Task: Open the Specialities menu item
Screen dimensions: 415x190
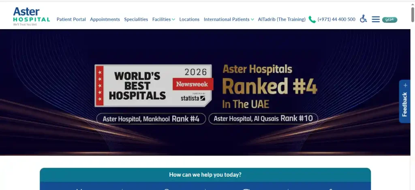Action: 136,19
